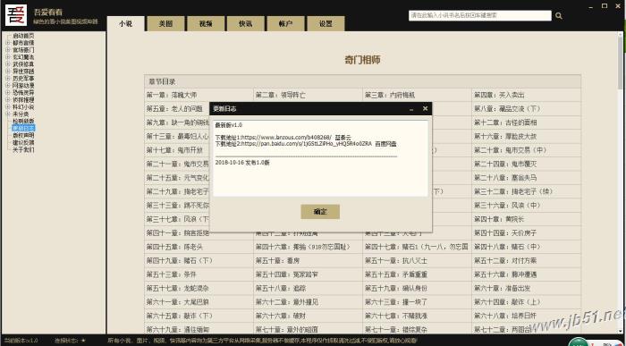Open 建议反馈 from the sidebar

[23, 142]
